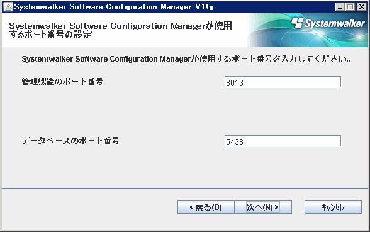Close the Configuration Manager installer window

(361, 7)
